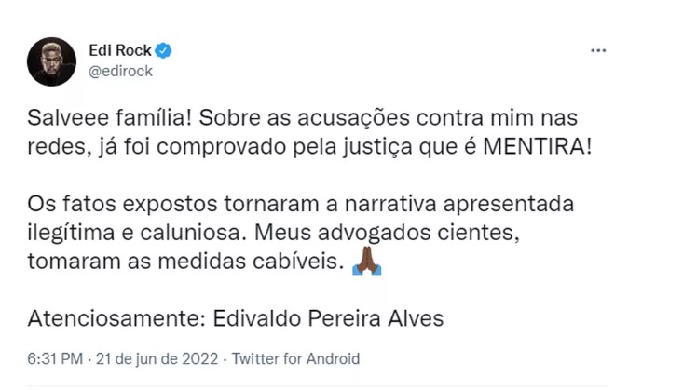Click the blue verified badge
This screenshot has height=390, width=683.
pyautogui.click(x=163, y=50)
